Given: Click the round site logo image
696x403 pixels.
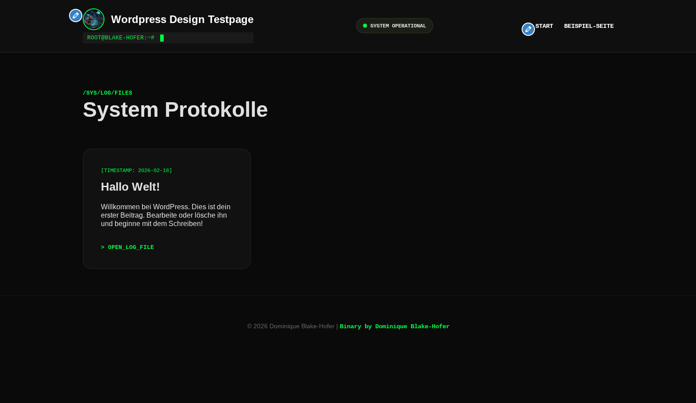Looking at the screenshot, I should 93,19.
